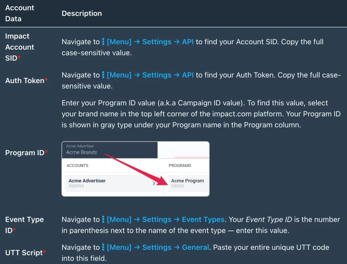
Task: Click the three-dot Menu icon in UTT Script row
Action: (103, 247)
